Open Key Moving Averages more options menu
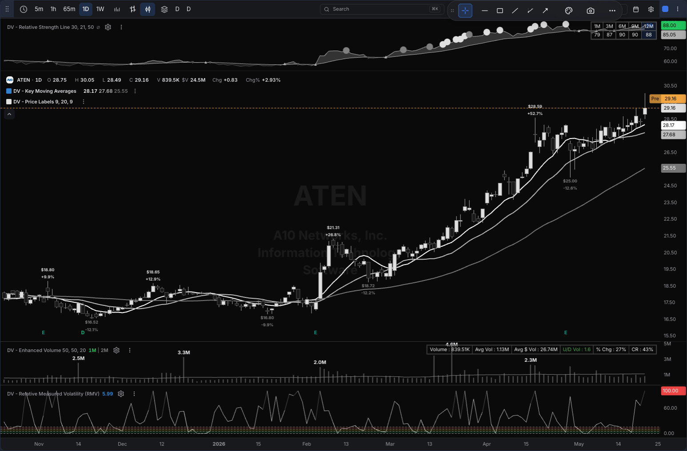Image resolution: width=687 pixels, height=451 pixels. coord(135,91)
